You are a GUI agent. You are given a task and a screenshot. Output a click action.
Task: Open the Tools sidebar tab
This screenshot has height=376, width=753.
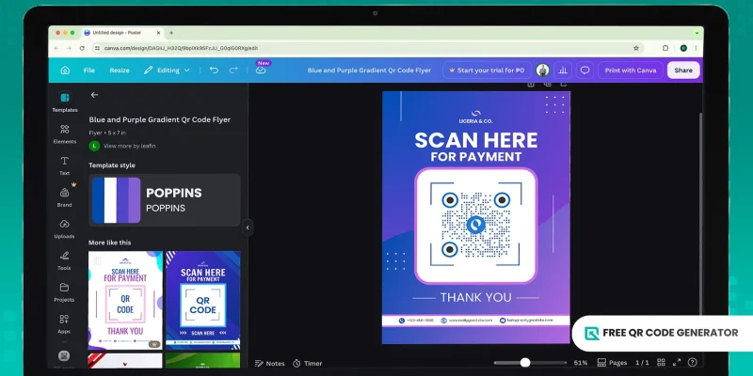click(65, 260)
